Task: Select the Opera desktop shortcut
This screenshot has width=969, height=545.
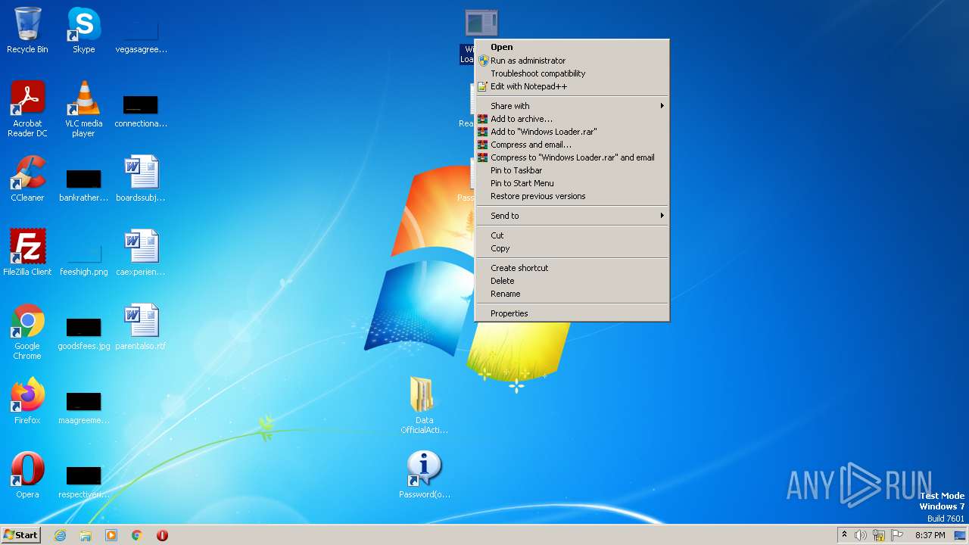Action: pyautogui.click(x=27, y=476)
